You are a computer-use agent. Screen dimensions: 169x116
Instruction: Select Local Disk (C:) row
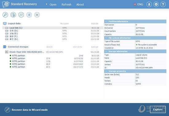[x=53, y=28]
